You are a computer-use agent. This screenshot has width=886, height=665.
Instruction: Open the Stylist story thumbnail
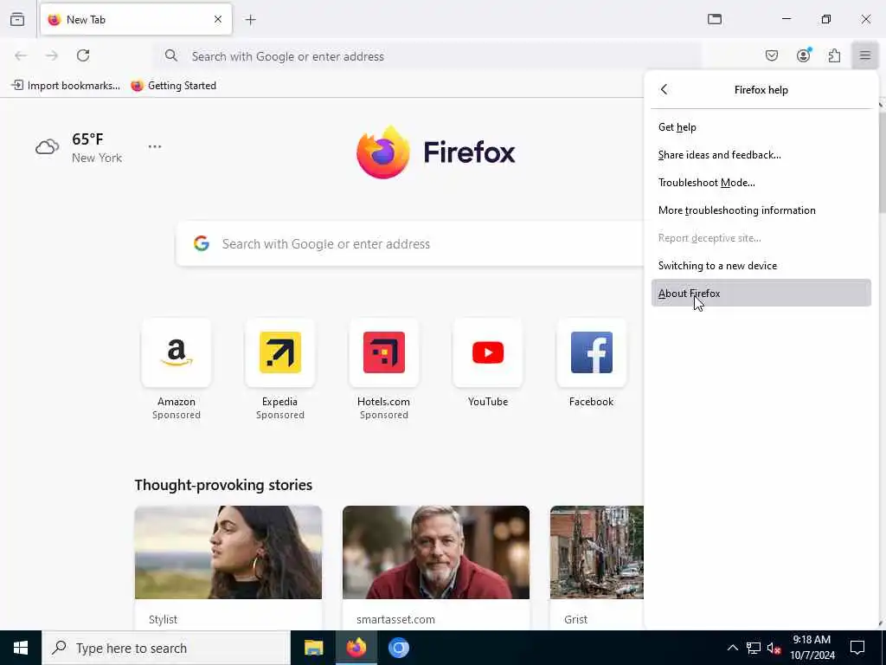tap(228, 552)
